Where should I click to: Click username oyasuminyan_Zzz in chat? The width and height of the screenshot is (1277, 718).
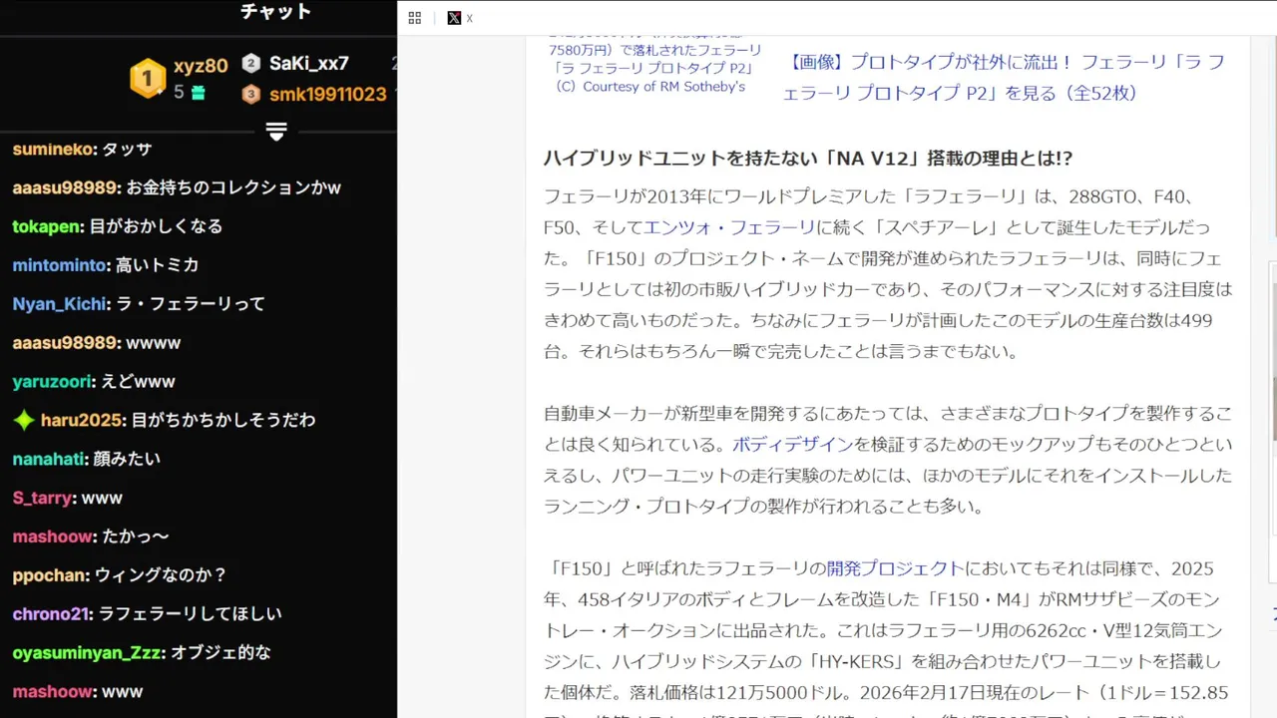point(88,653)
